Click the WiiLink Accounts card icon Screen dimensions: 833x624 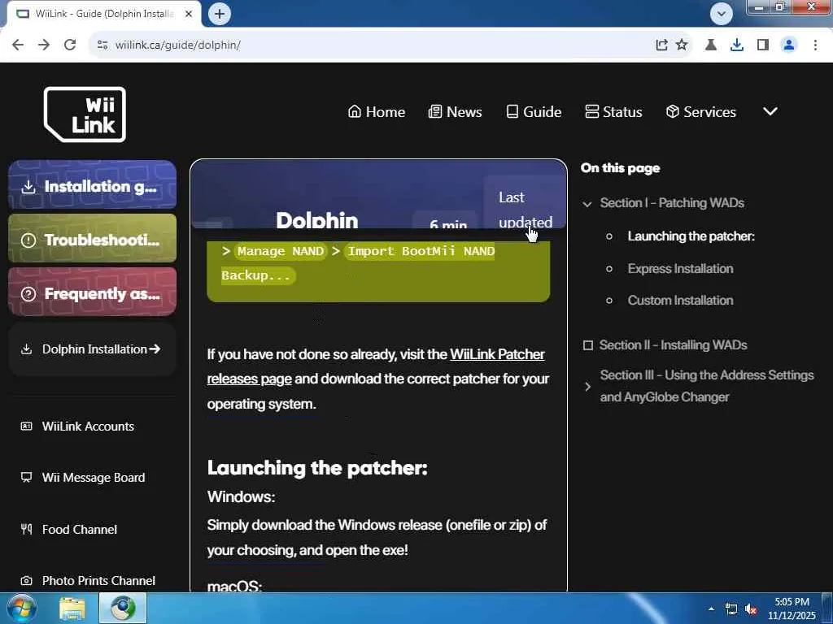(x=26, y=426)
